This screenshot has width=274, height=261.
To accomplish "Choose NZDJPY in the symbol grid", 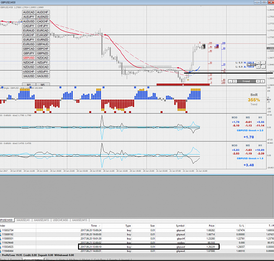I will pos(43,62).
